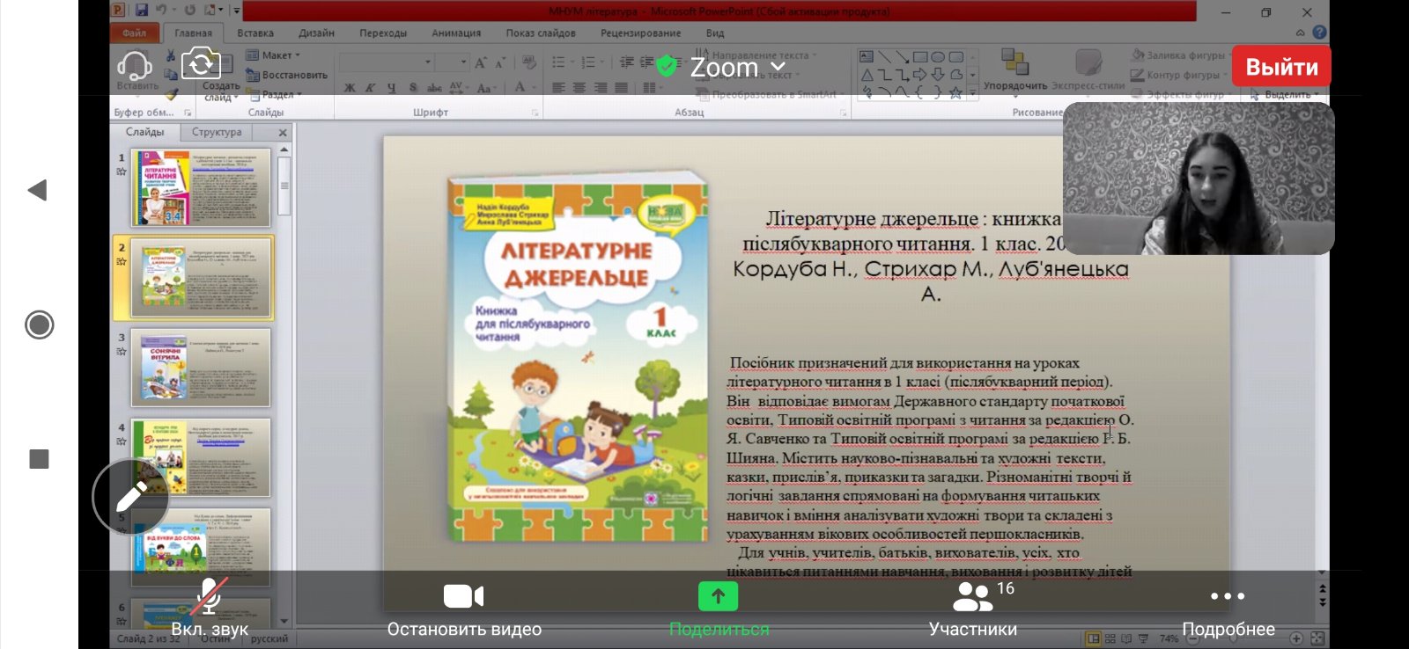Click the Cut scissors icon
This screenshot has height=649, width=1409.
[x=171, y=55]
